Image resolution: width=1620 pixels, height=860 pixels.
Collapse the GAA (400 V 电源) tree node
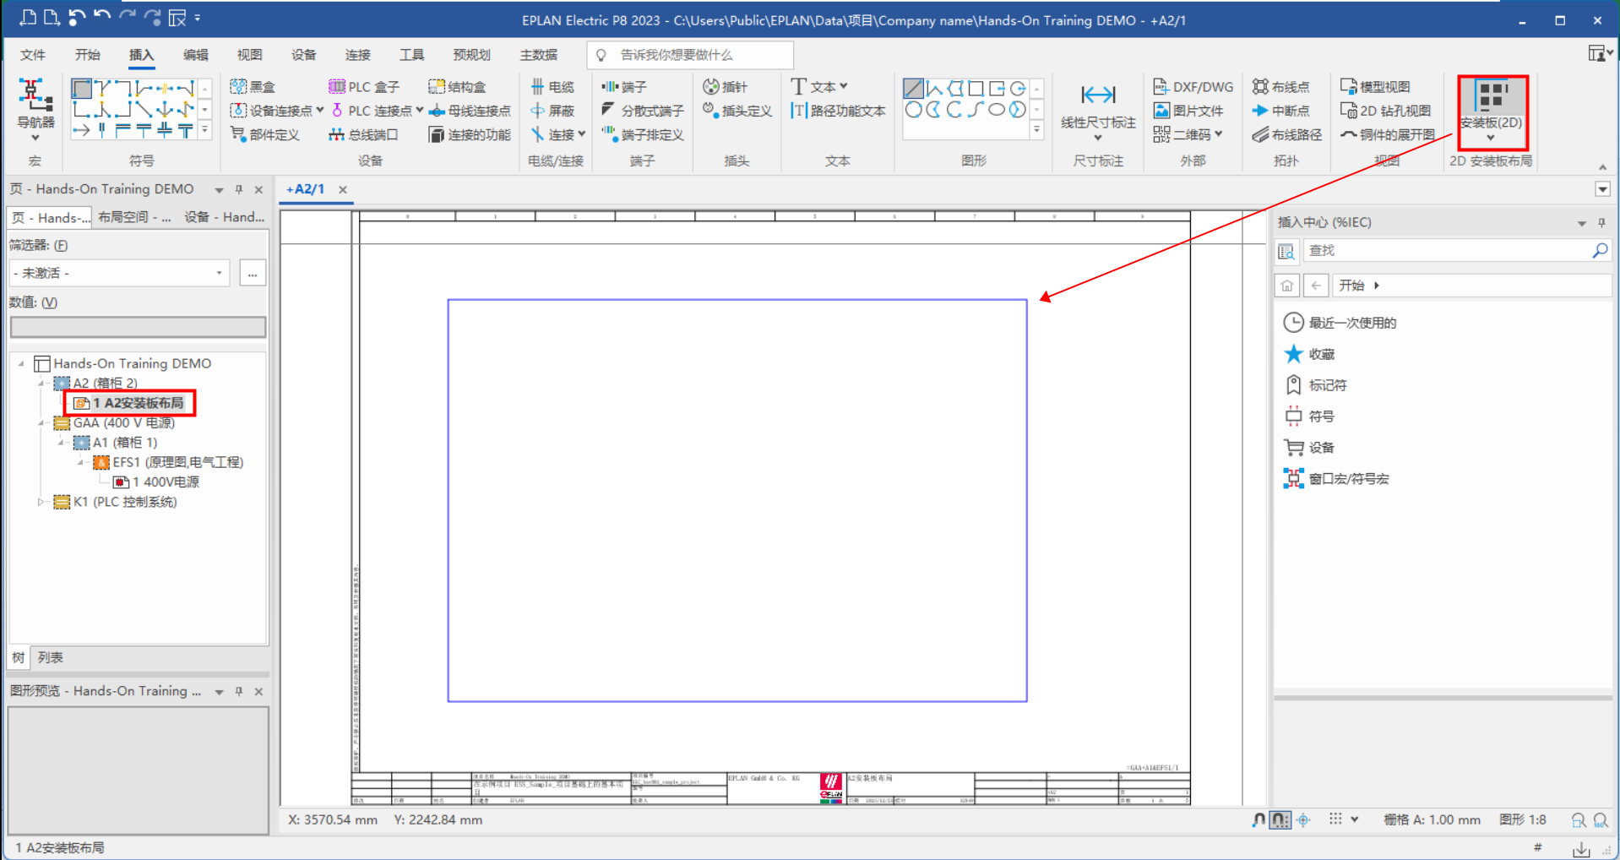pos(41,422)
